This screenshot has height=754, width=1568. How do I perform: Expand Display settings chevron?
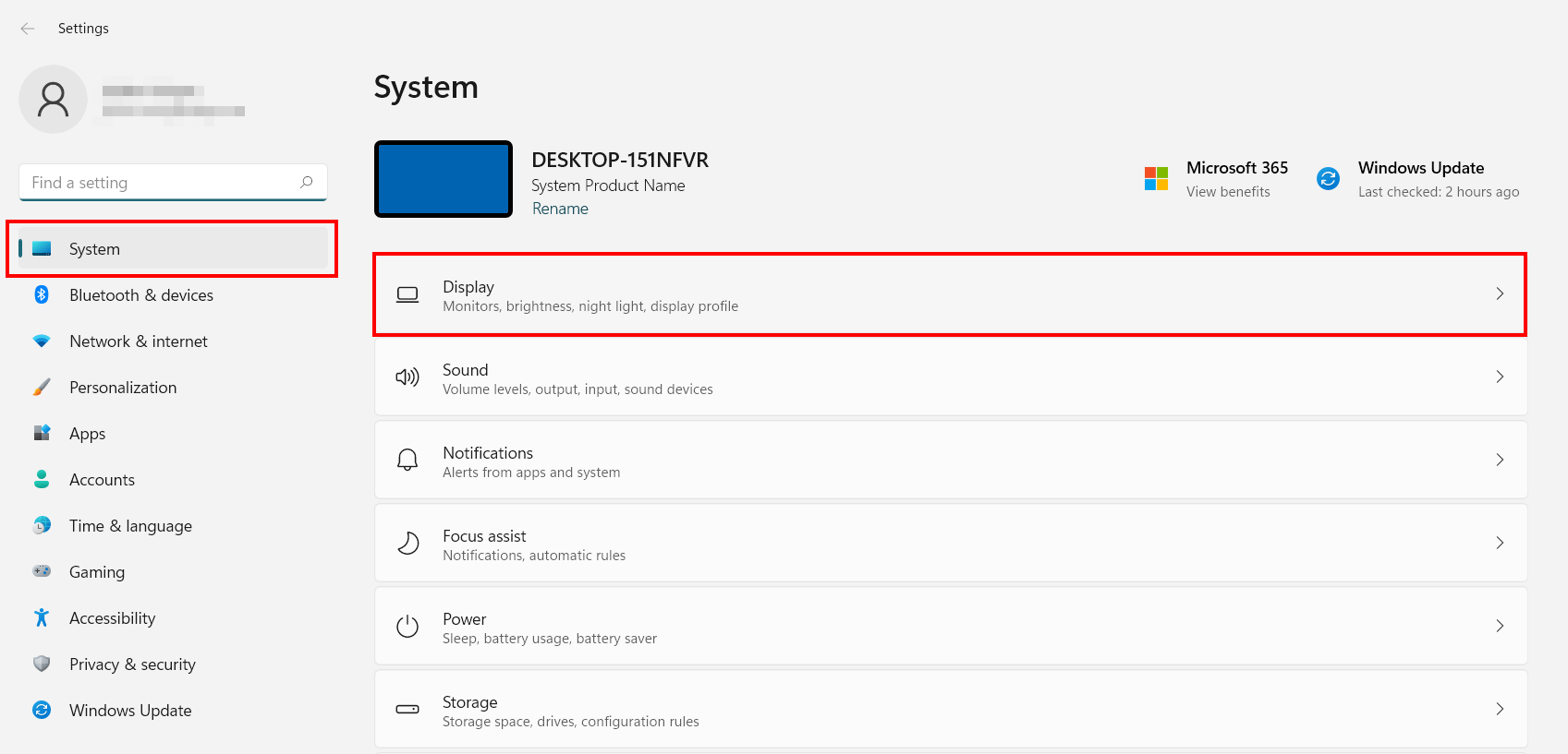pos(1499,293)
